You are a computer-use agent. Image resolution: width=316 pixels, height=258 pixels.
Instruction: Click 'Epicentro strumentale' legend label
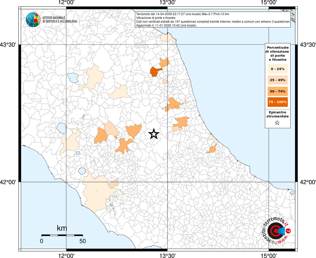pos(277,114)
